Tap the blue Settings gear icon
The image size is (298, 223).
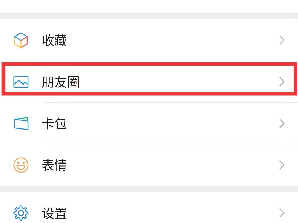coord(21,213)
